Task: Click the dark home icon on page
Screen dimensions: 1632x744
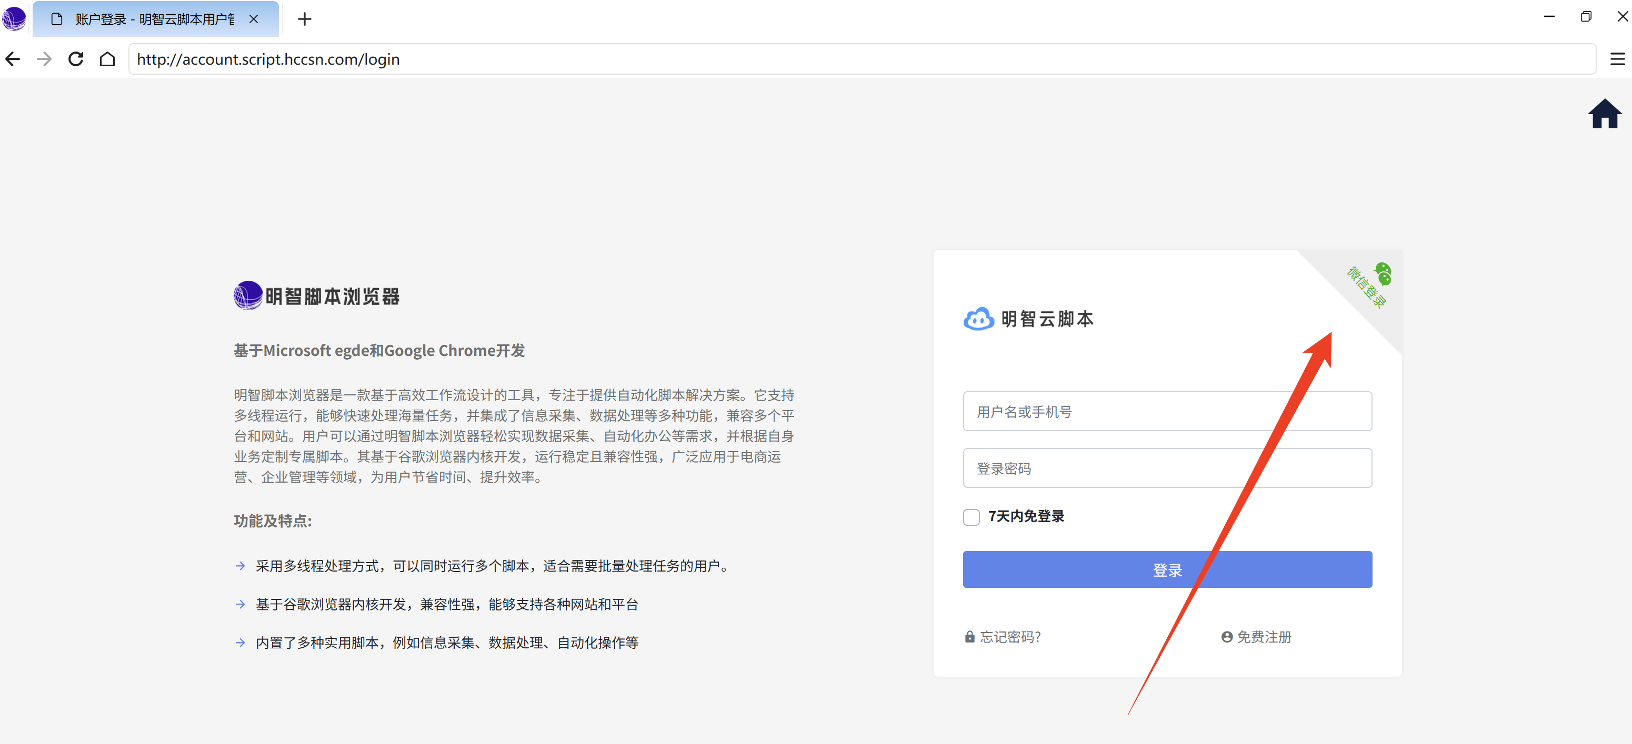Action: pyautogui.click(x=1604, y=114)
